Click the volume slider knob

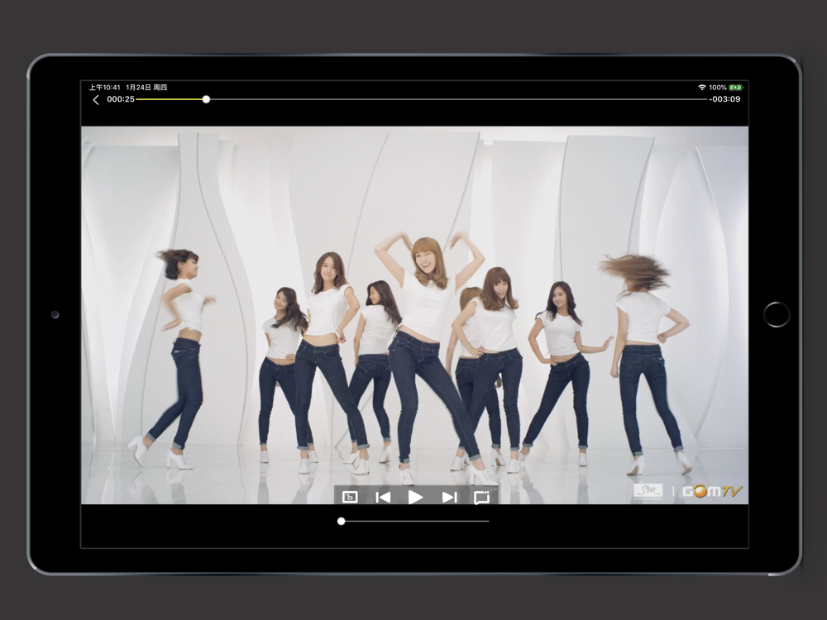pos(342,521)
